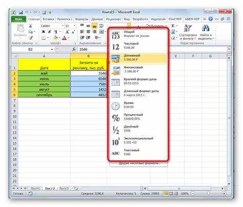Click the fx insert function icon
This screenshot has height=207, width=243.
74,49
